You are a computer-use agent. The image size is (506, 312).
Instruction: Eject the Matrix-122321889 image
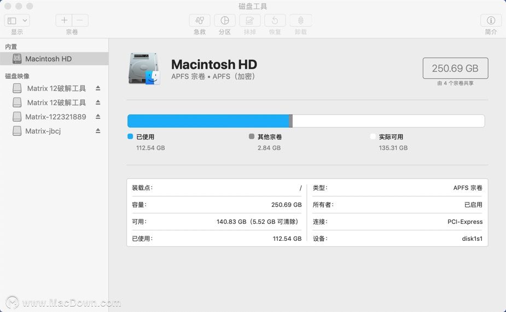pos(98,117)
